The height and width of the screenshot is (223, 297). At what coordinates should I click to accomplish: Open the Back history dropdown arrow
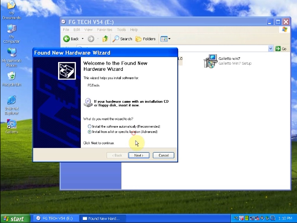tap(83, 38)
